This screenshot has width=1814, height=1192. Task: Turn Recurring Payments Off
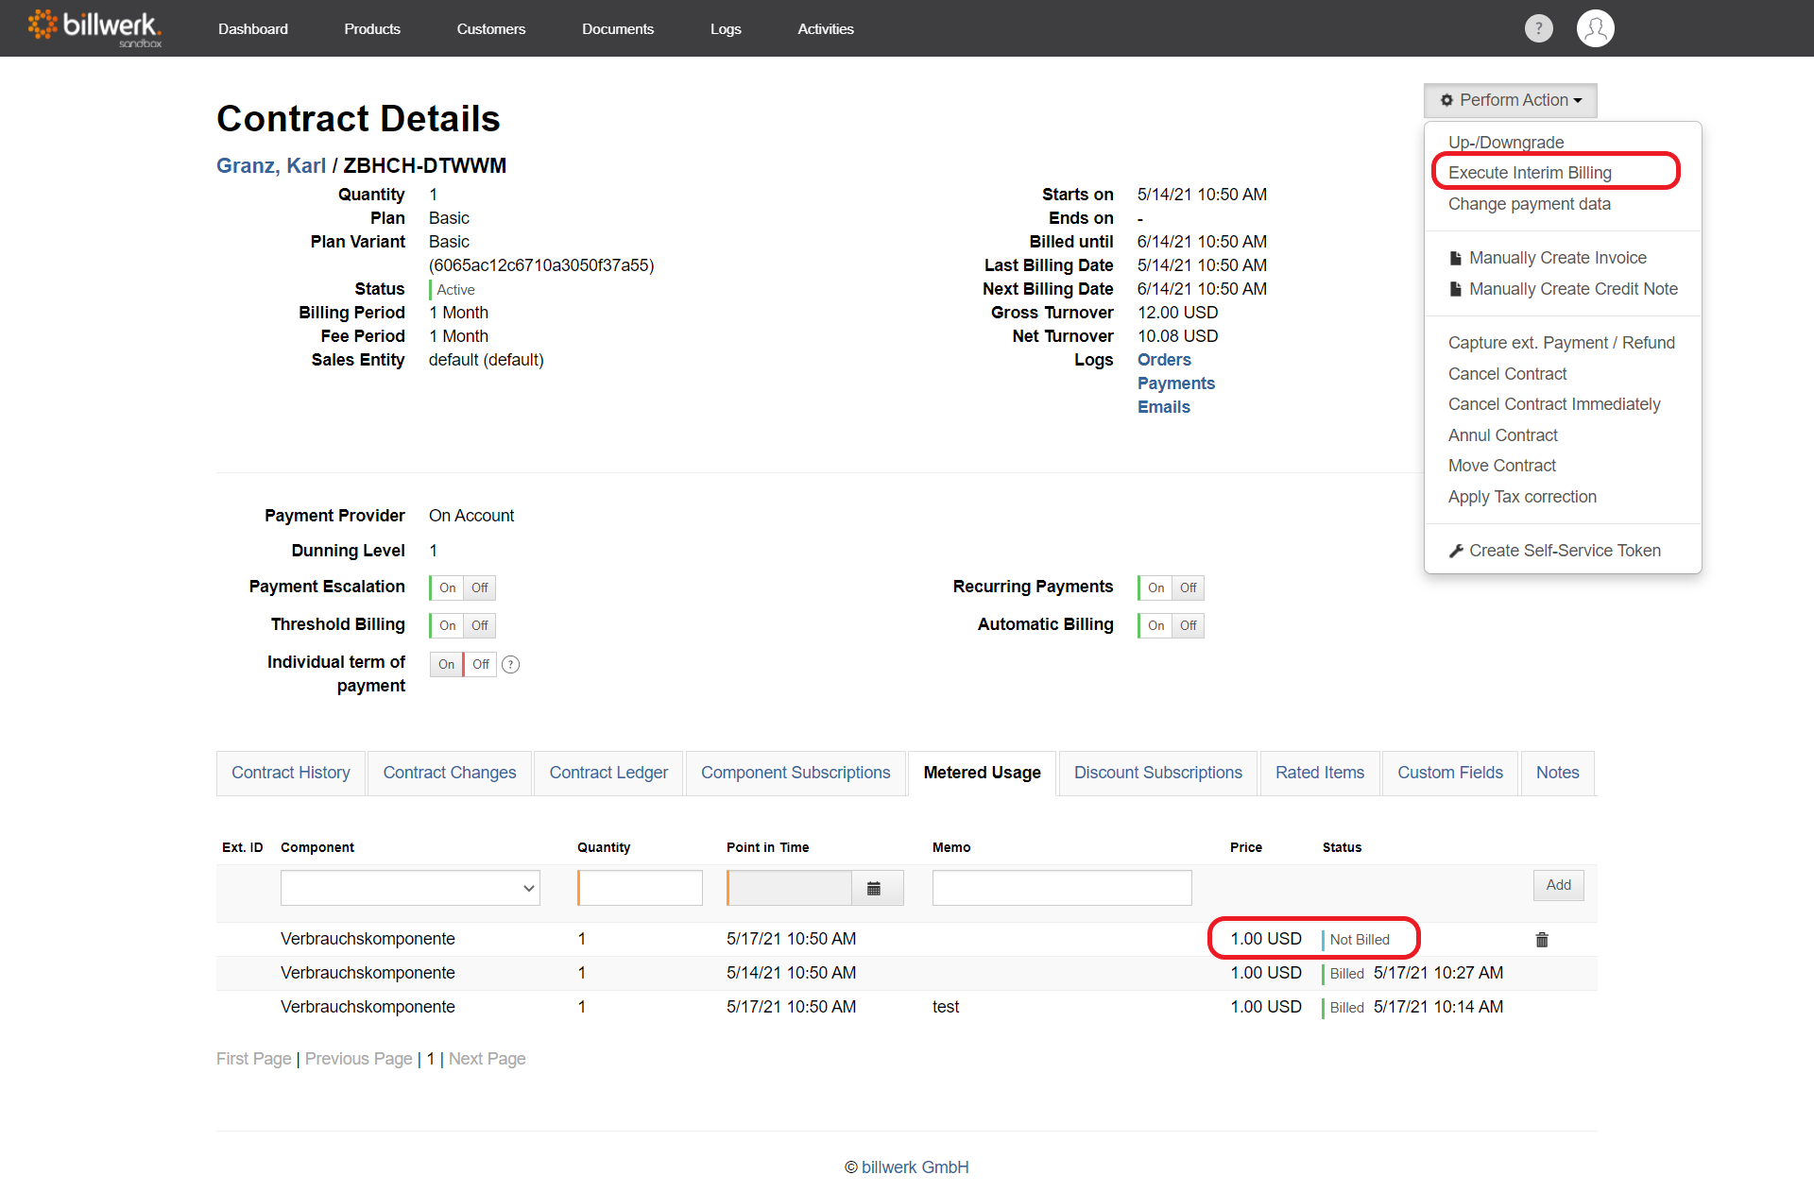[x=1189, y=587]
